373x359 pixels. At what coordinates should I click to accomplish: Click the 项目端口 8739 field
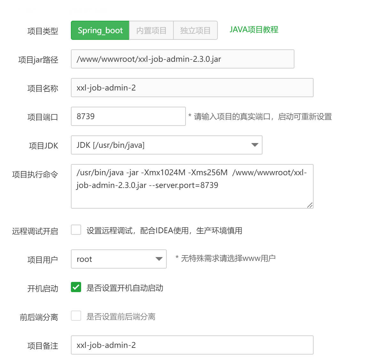(128, 116)
